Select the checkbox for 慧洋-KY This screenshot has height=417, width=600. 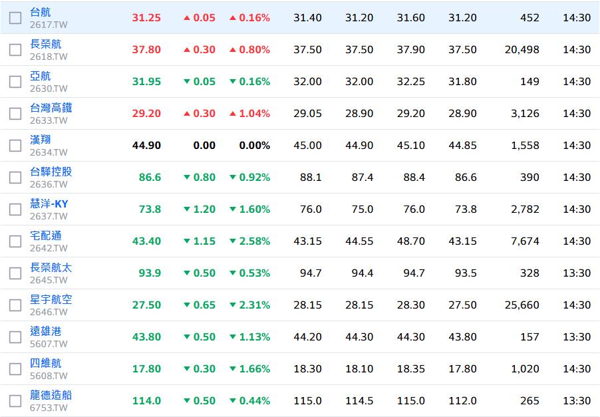pyautogui.click(x=15, y=209)
